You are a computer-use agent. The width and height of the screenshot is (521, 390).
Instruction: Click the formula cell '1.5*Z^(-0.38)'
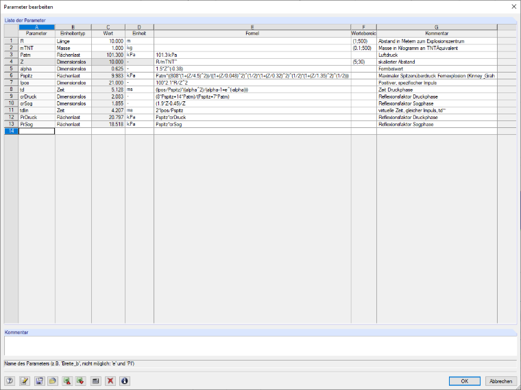coord(252,69)
